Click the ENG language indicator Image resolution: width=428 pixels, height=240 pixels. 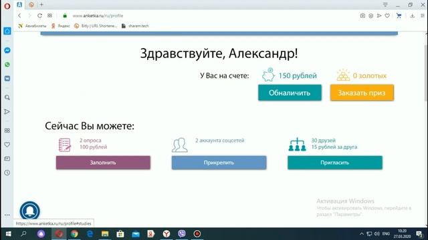pyautogui.click(x=386, y=234)
